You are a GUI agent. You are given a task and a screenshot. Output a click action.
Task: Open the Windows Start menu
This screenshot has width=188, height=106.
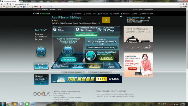pyautogui.click(x=3, y=104)
